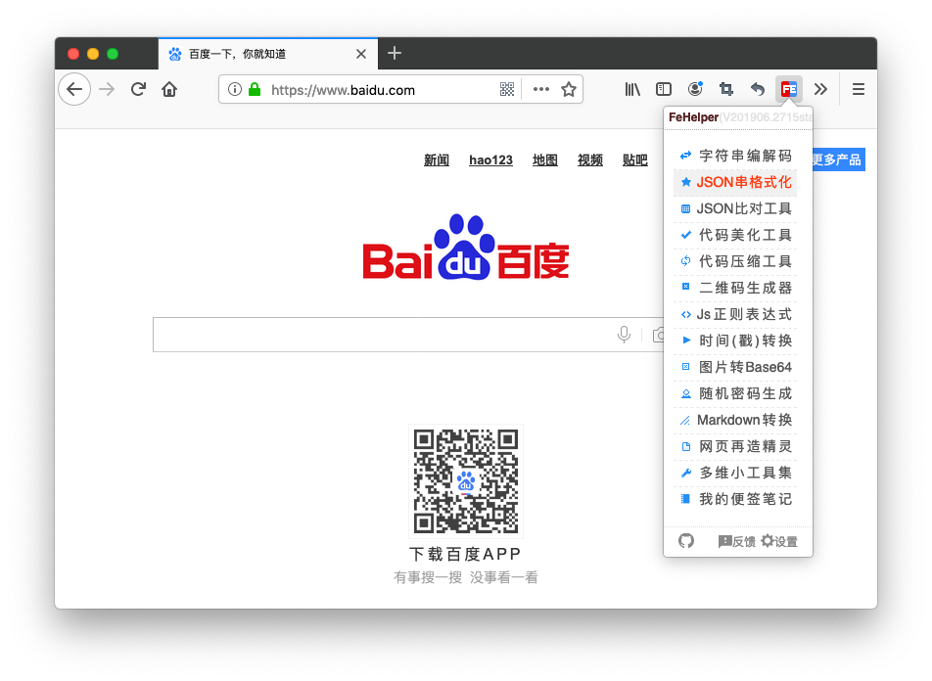Close the 百度一下 tab
Image resolution: width=932 pixels, height=681 pixels.
click(361, 54)
